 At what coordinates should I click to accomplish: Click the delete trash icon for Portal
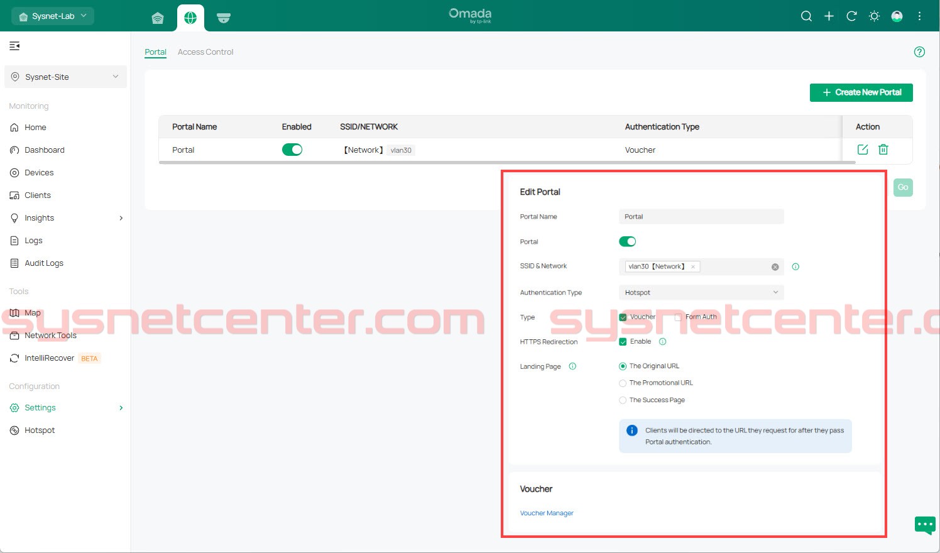click(883, 150)
